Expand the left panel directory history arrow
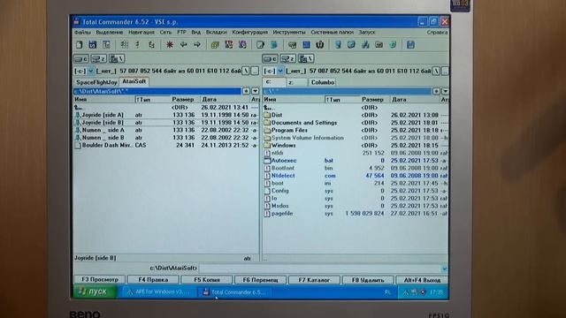This screenshot has height=318, width=566. point(256,91)
